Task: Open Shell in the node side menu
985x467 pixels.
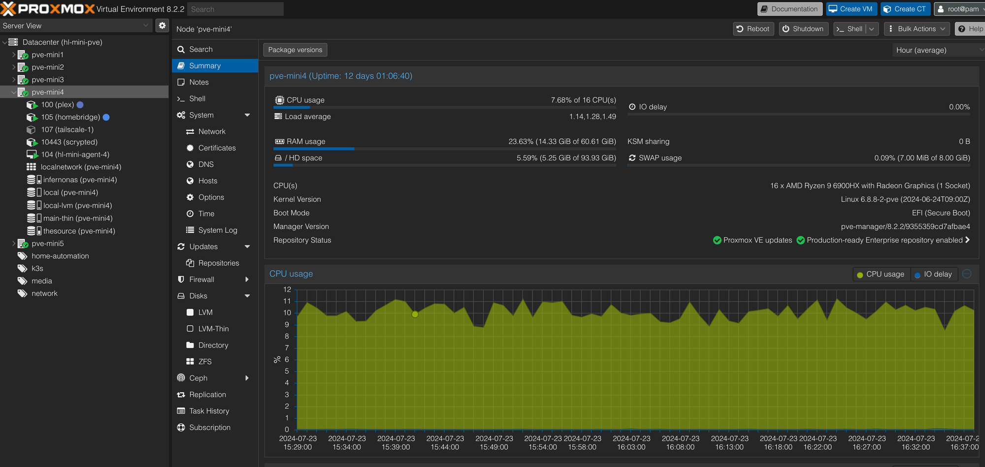Action: [215, 99]
